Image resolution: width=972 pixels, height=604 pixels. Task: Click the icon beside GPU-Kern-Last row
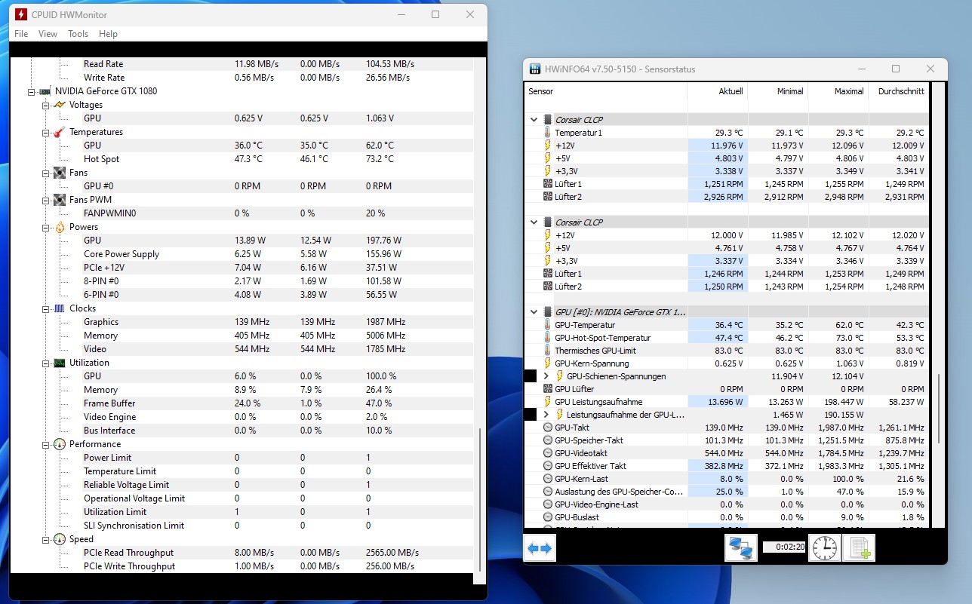coord(548,479)
